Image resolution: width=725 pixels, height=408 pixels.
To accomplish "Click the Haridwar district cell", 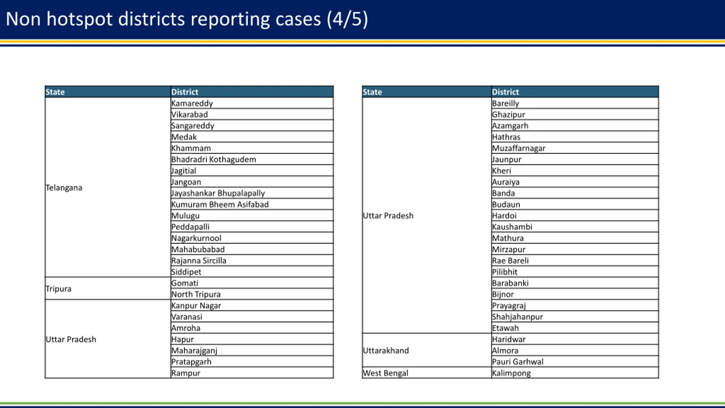I will pos(575,339).
